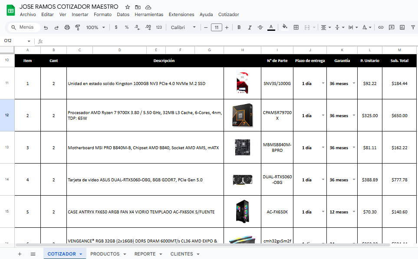Open the cell borders tool
This screenshot has width=418, height=259.
pyautogui.click(x=296, y=27)
